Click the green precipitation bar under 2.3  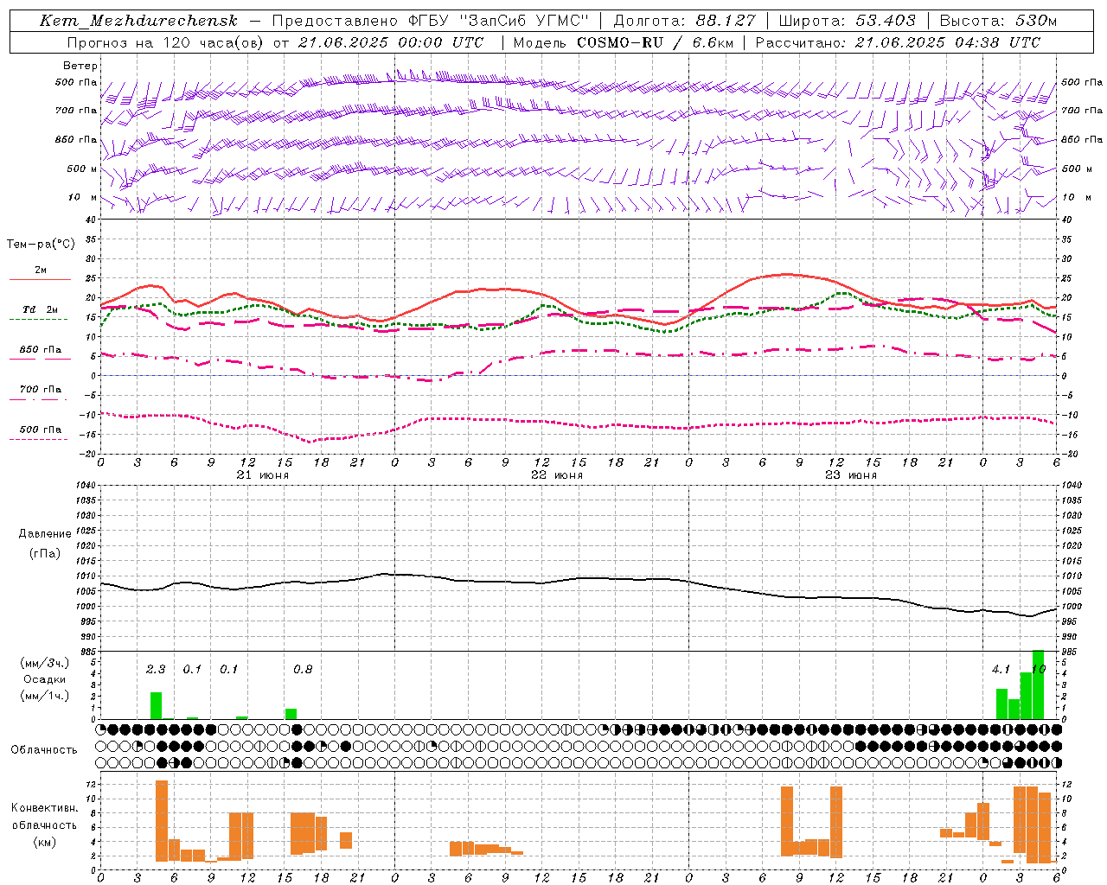156,705
